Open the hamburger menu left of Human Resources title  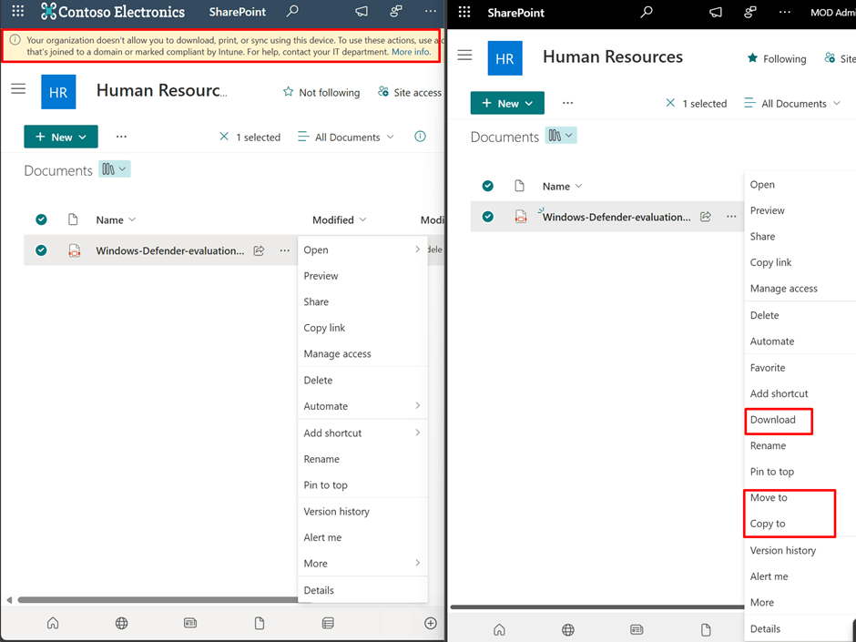[x=18, y=88]
